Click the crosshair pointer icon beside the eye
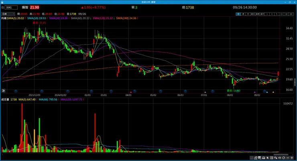Image resolution: width=297 pixels, height=161 pixels. click(x=276, y=158)
